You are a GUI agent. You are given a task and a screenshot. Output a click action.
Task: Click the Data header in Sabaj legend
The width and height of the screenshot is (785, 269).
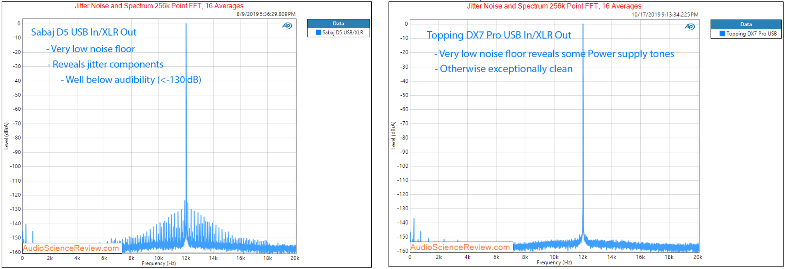coord(338,24)
